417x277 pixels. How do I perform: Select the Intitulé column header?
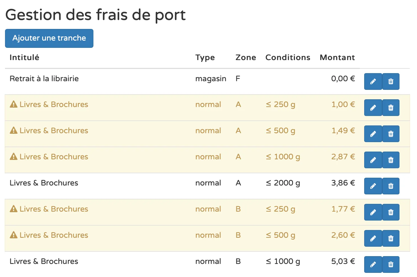click(24, 58)
